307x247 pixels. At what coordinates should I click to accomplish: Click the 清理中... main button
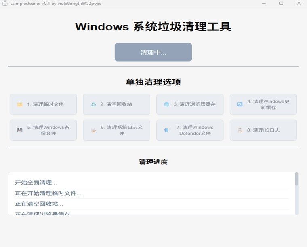tap(153, 52)
